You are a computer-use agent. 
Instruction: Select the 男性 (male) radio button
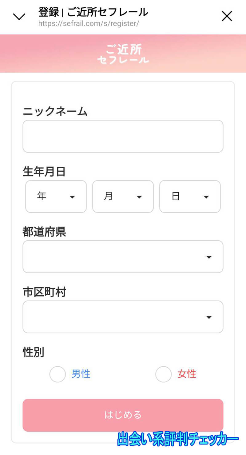pos(58,374)
